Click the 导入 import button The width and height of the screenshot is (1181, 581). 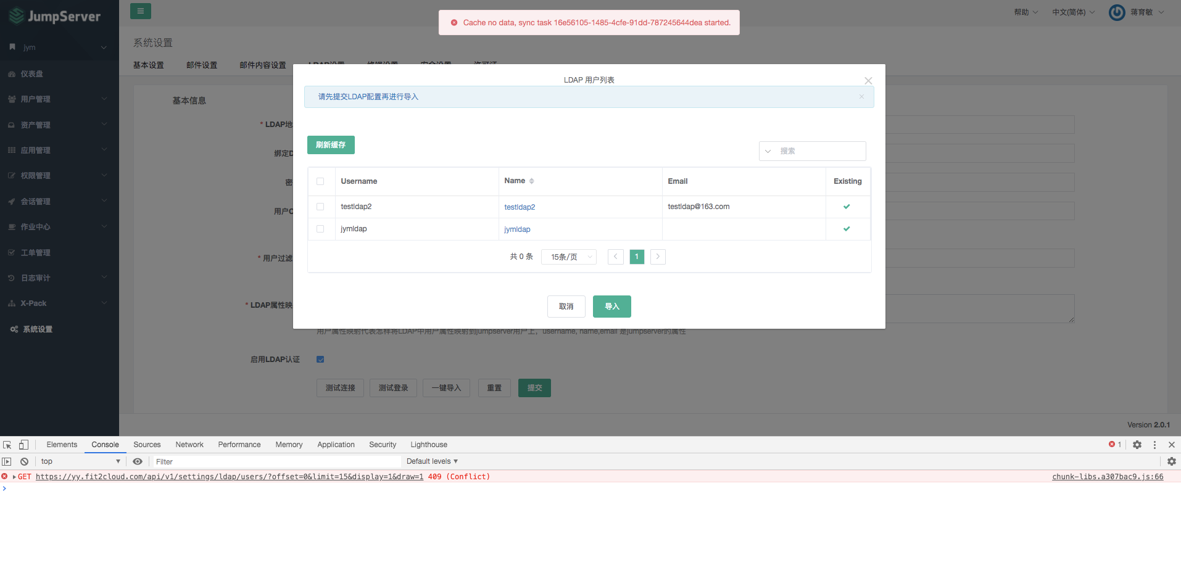click(611, 307)
